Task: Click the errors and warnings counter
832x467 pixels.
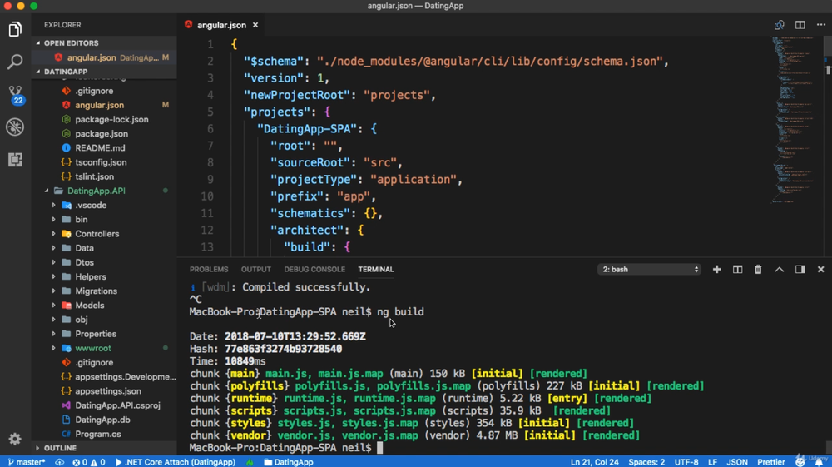Action: (x=89, y=462)
